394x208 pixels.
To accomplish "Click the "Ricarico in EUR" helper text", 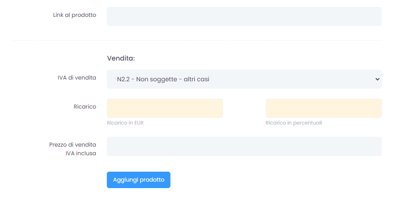I will coord(125,123).
